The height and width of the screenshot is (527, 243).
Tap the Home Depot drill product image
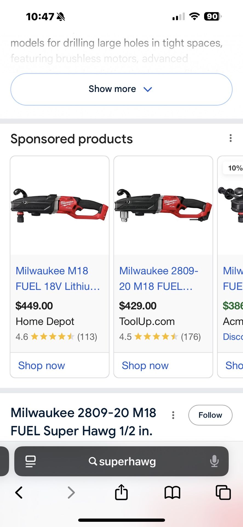tap(59, 206)
